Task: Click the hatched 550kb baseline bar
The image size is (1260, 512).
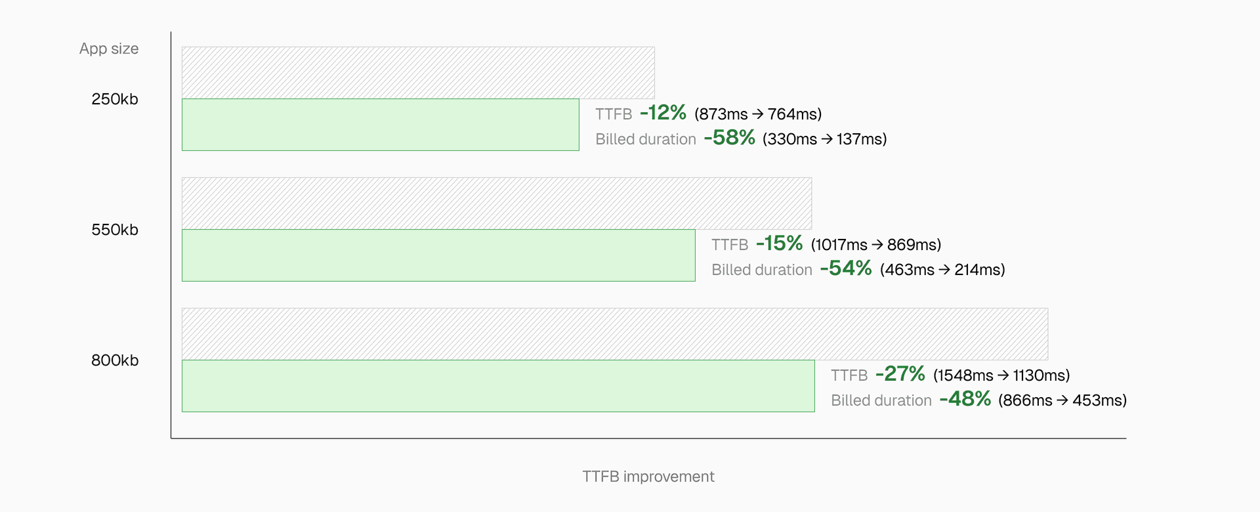Action: (497, 203)
